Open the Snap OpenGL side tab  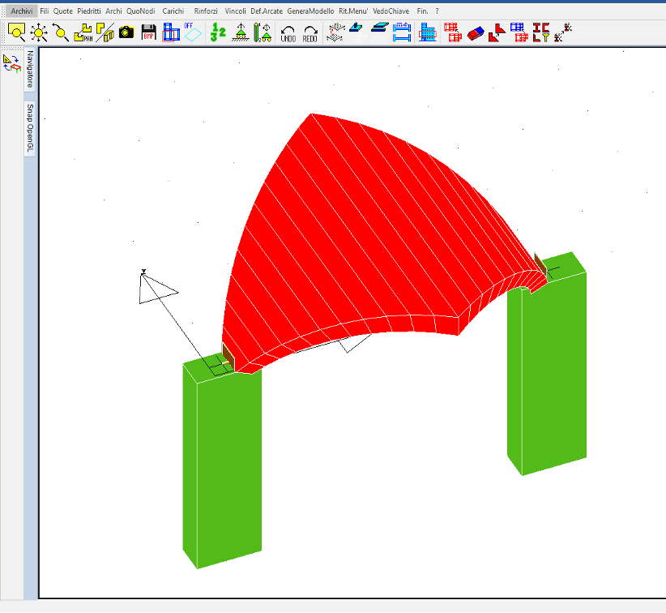point(30,128)
